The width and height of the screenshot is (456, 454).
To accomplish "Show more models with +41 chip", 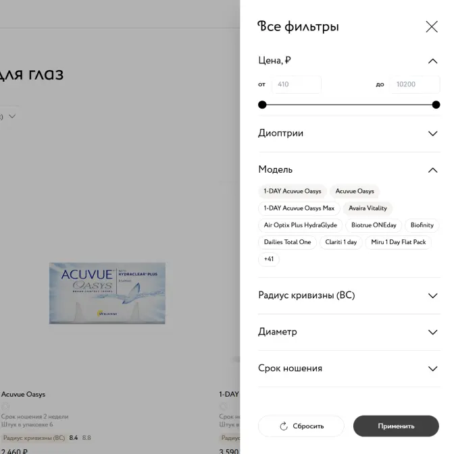I will 269,259.
